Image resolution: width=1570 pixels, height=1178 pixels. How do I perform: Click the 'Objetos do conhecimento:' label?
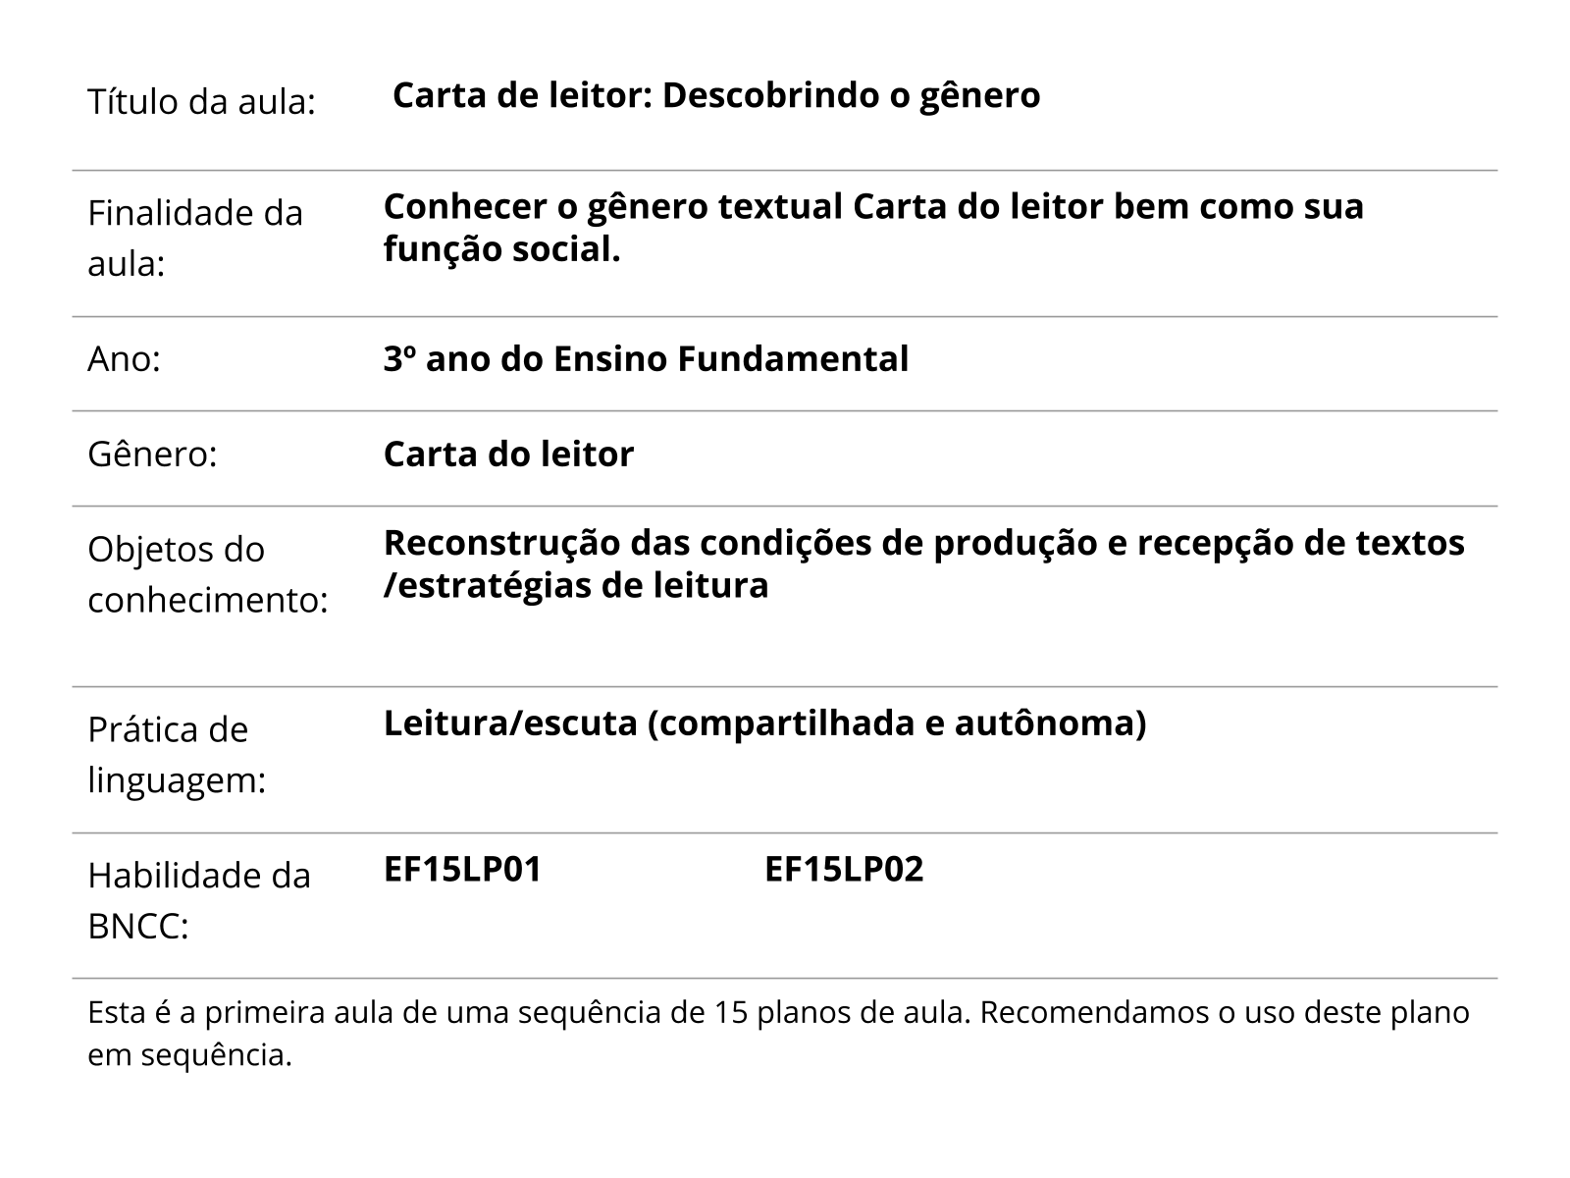pos(208,574)
